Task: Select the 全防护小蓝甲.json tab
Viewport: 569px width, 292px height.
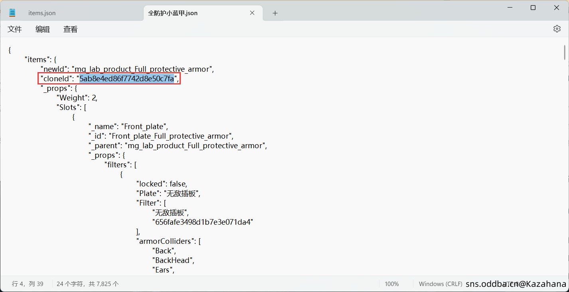Action: point(173,13)
